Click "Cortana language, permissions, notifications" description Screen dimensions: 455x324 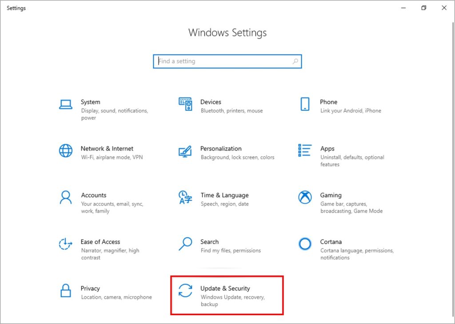pos(357,254)
